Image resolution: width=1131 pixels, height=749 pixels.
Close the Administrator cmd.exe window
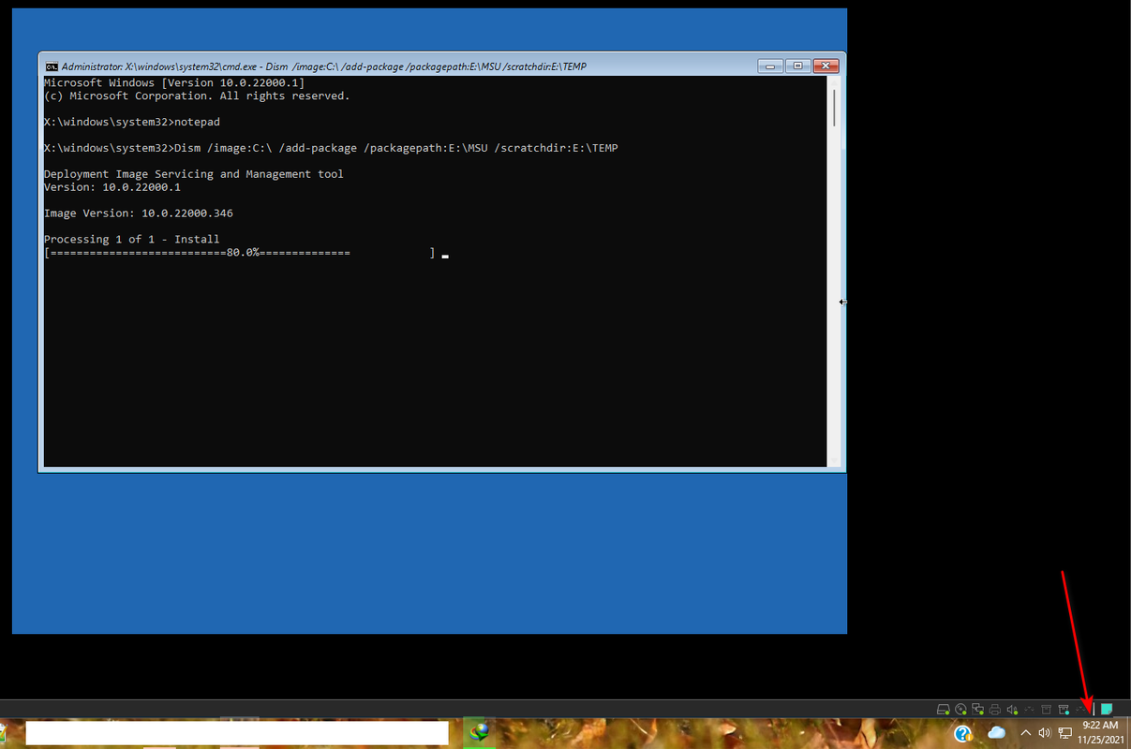pos(826,66)
